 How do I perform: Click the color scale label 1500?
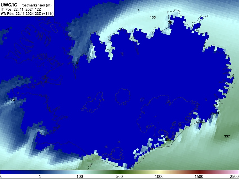pos(199,176)
